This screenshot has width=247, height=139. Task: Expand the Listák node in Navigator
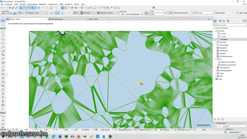(215, 73)
